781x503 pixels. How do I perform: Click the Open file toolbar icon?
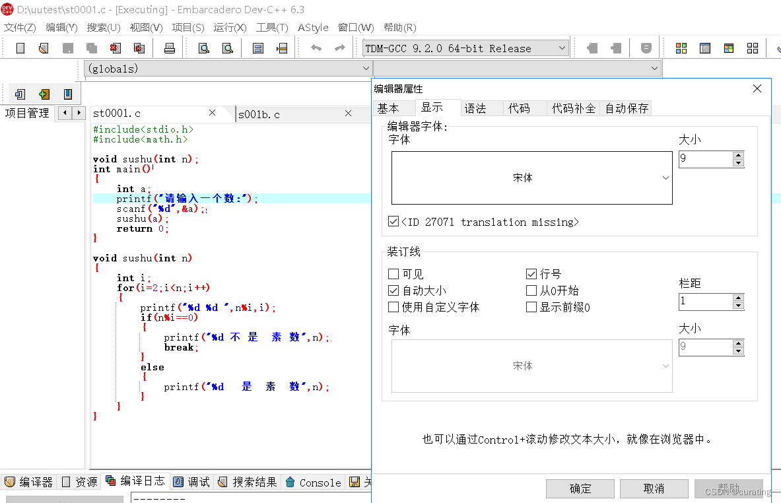pyautogui.click(x=44, y=48)
